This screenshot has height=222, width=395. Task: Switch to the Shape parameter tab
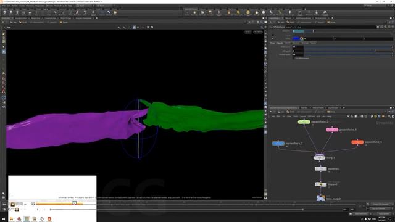click(x=273, y=43)
